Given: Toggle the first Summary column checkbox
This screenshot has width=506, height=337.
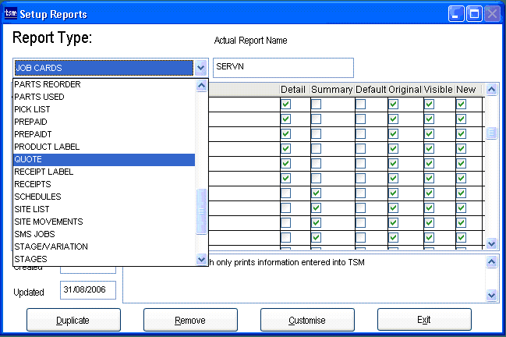Looking at the screenshot, I should 317,104.
